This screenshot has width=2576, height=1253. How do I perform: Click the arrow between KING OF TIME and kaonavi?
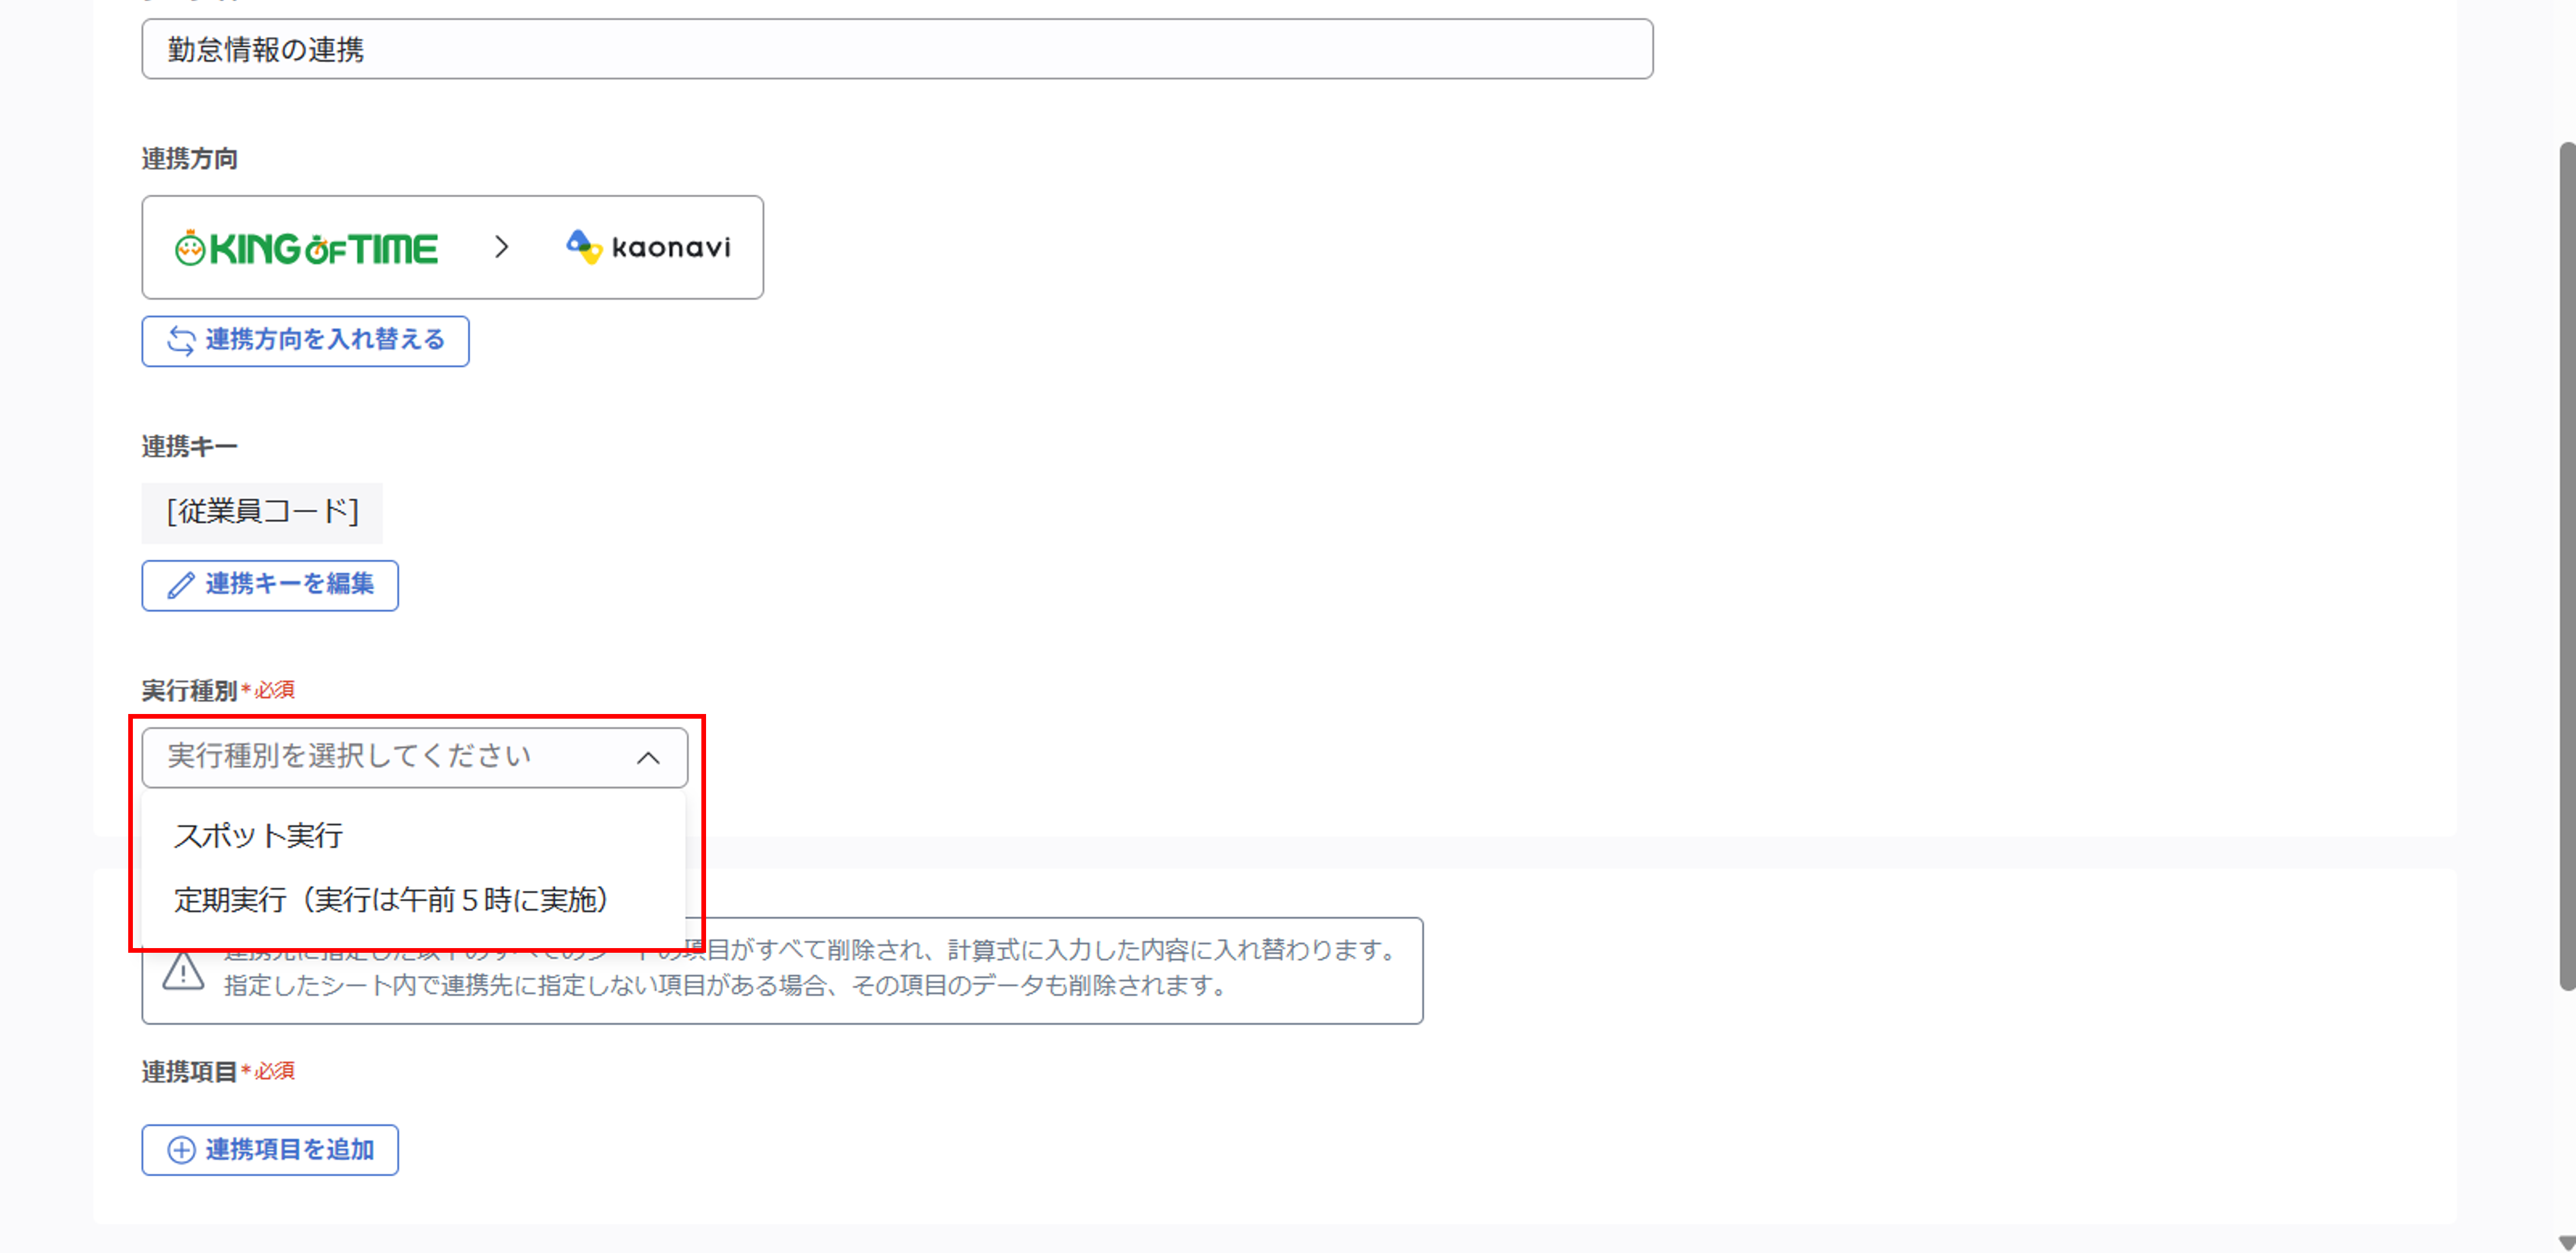(502, 247)
